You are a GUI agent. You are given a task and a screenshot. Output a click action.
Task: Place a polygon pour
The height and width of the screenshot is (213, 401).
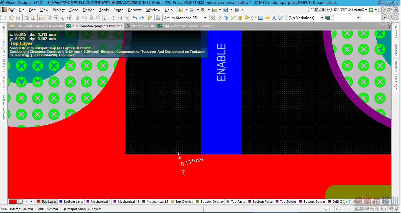267,18
